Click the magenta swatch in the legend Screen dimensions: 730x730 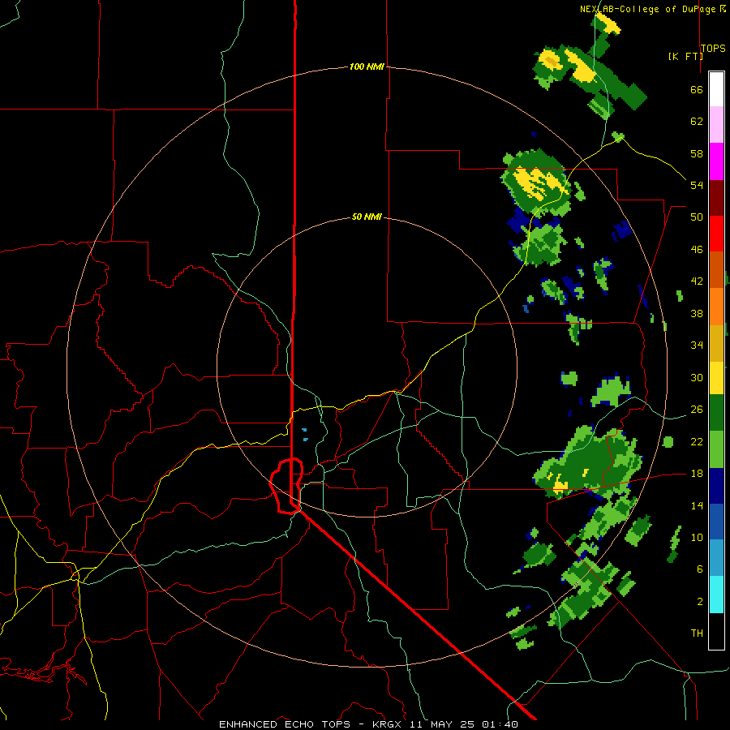(x=716, y=161)
